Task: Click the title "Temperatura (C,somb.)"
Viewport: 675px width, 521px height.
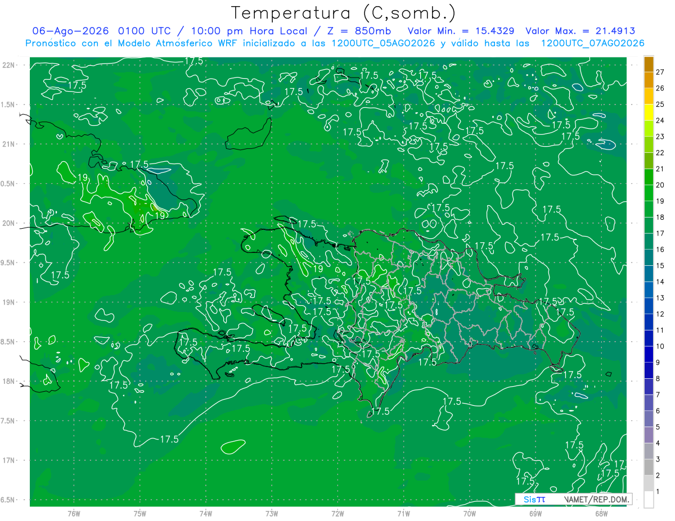Action: [x=344, y=13]
